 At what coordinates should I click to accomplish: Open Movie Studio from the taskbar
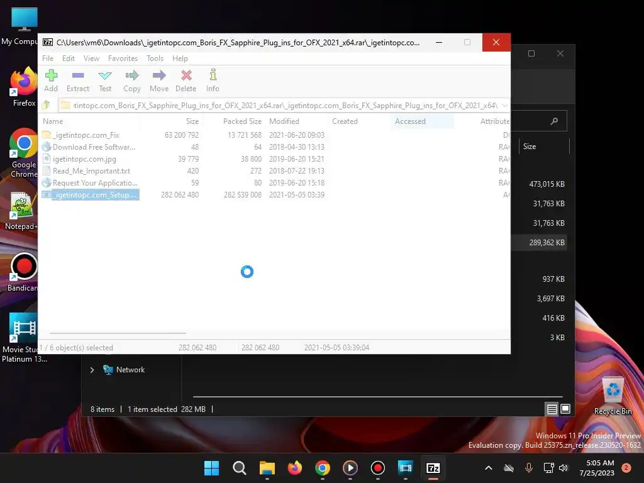(406, 468)
